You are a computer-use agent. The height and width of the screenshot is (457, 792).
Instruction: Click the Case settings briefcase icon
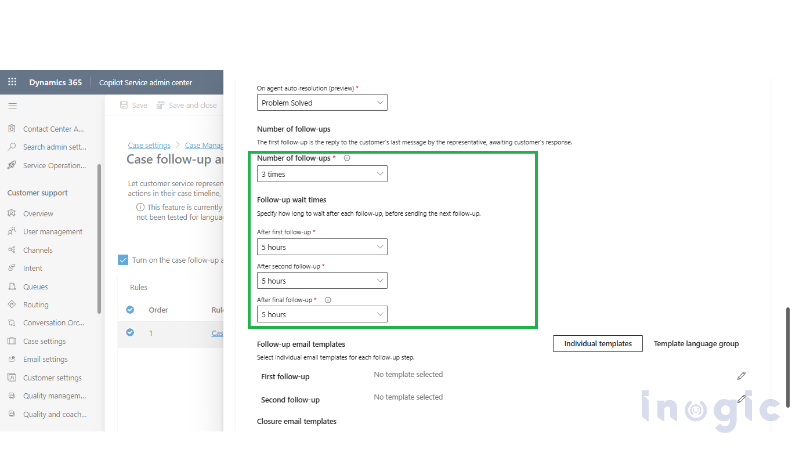click(12, 341)
